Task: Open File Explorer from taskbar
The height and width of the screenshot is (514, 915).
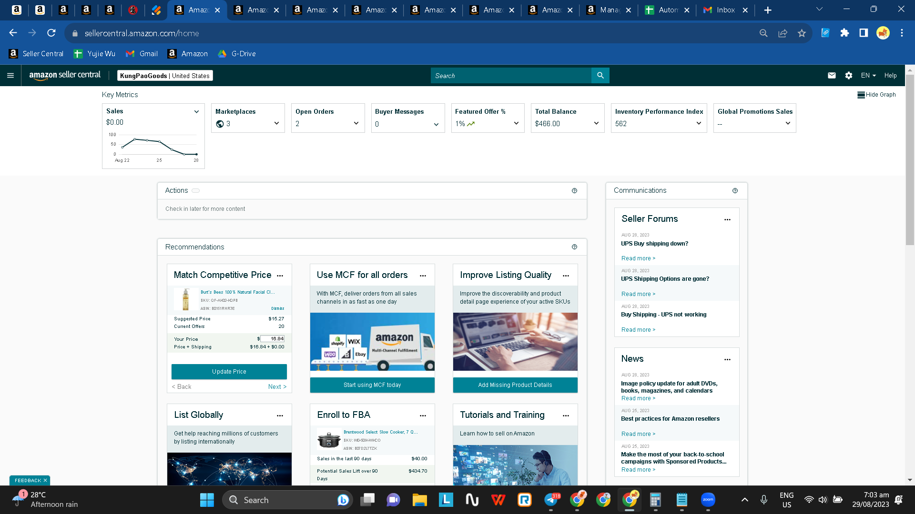Action: pyautogui.click(x=419, y=500)
